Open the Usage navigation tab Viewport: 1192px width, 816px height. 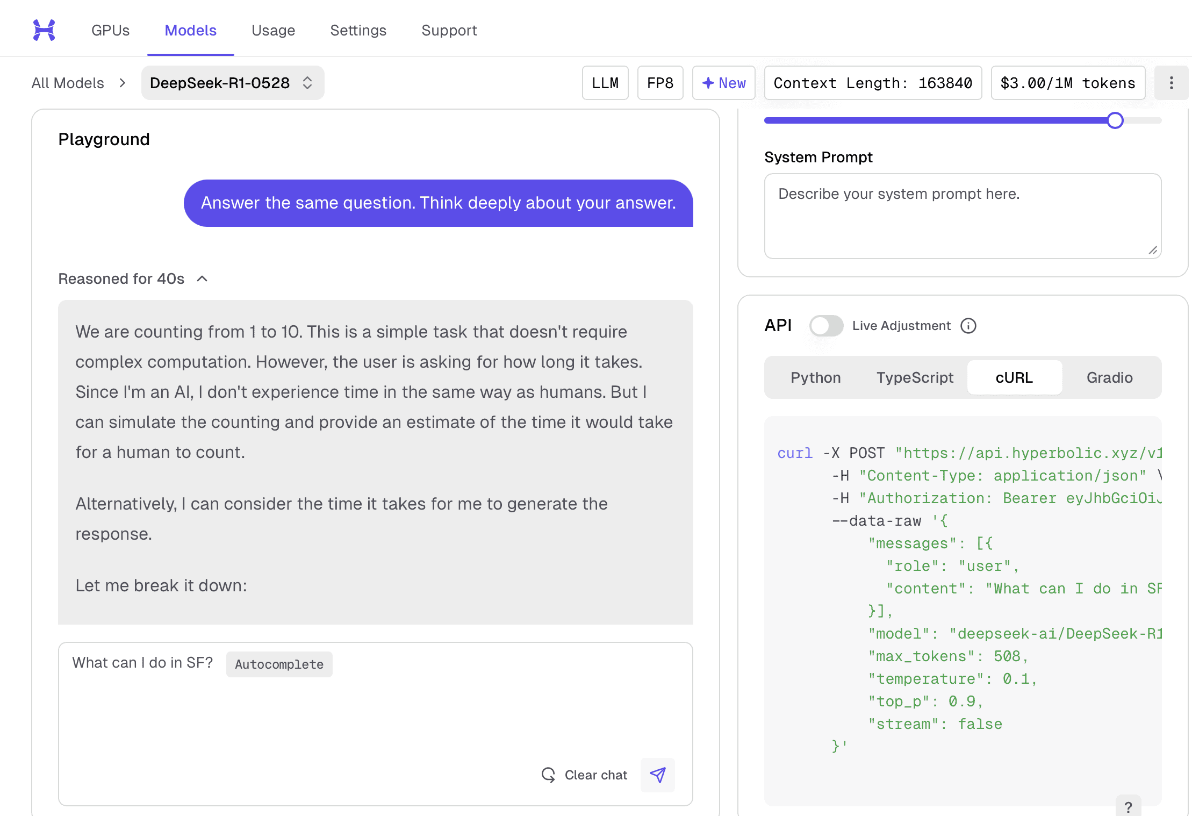tap(273, 30)
